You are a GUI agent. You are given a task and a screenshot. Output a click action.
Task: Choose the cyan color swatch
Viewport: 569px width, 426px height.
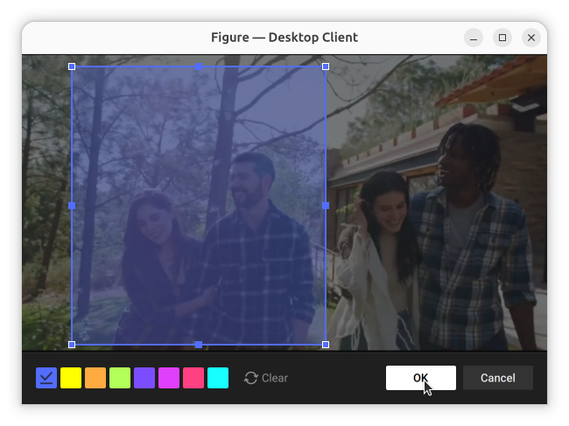pyautogui.click(x=218, y=378)
